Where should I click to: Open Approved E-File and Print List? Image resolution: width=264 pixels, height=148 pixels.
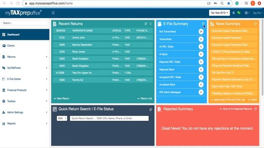click(228, 99)
